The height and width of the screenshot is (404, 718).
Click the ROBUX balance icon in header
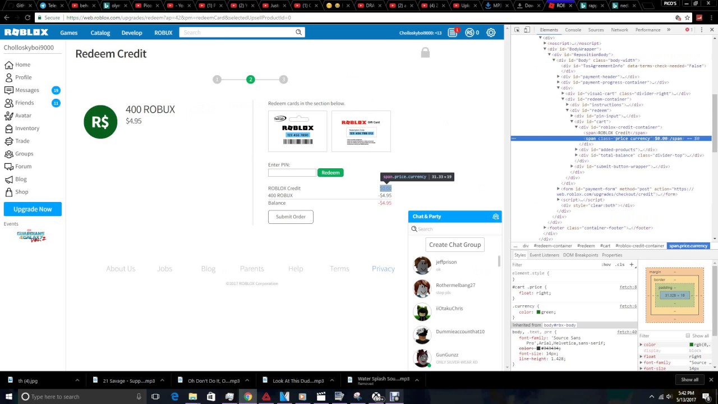[470, 33]
